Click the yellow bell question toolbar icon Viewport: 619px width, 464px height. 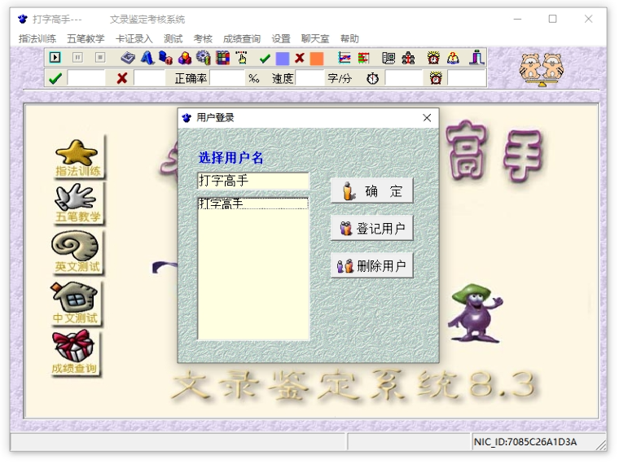pos(453,58)
